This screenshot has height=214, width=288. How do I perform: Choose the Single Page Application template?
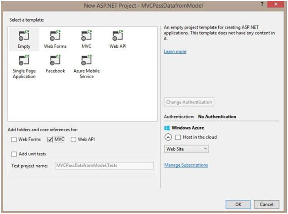click(x=24, y=60)
